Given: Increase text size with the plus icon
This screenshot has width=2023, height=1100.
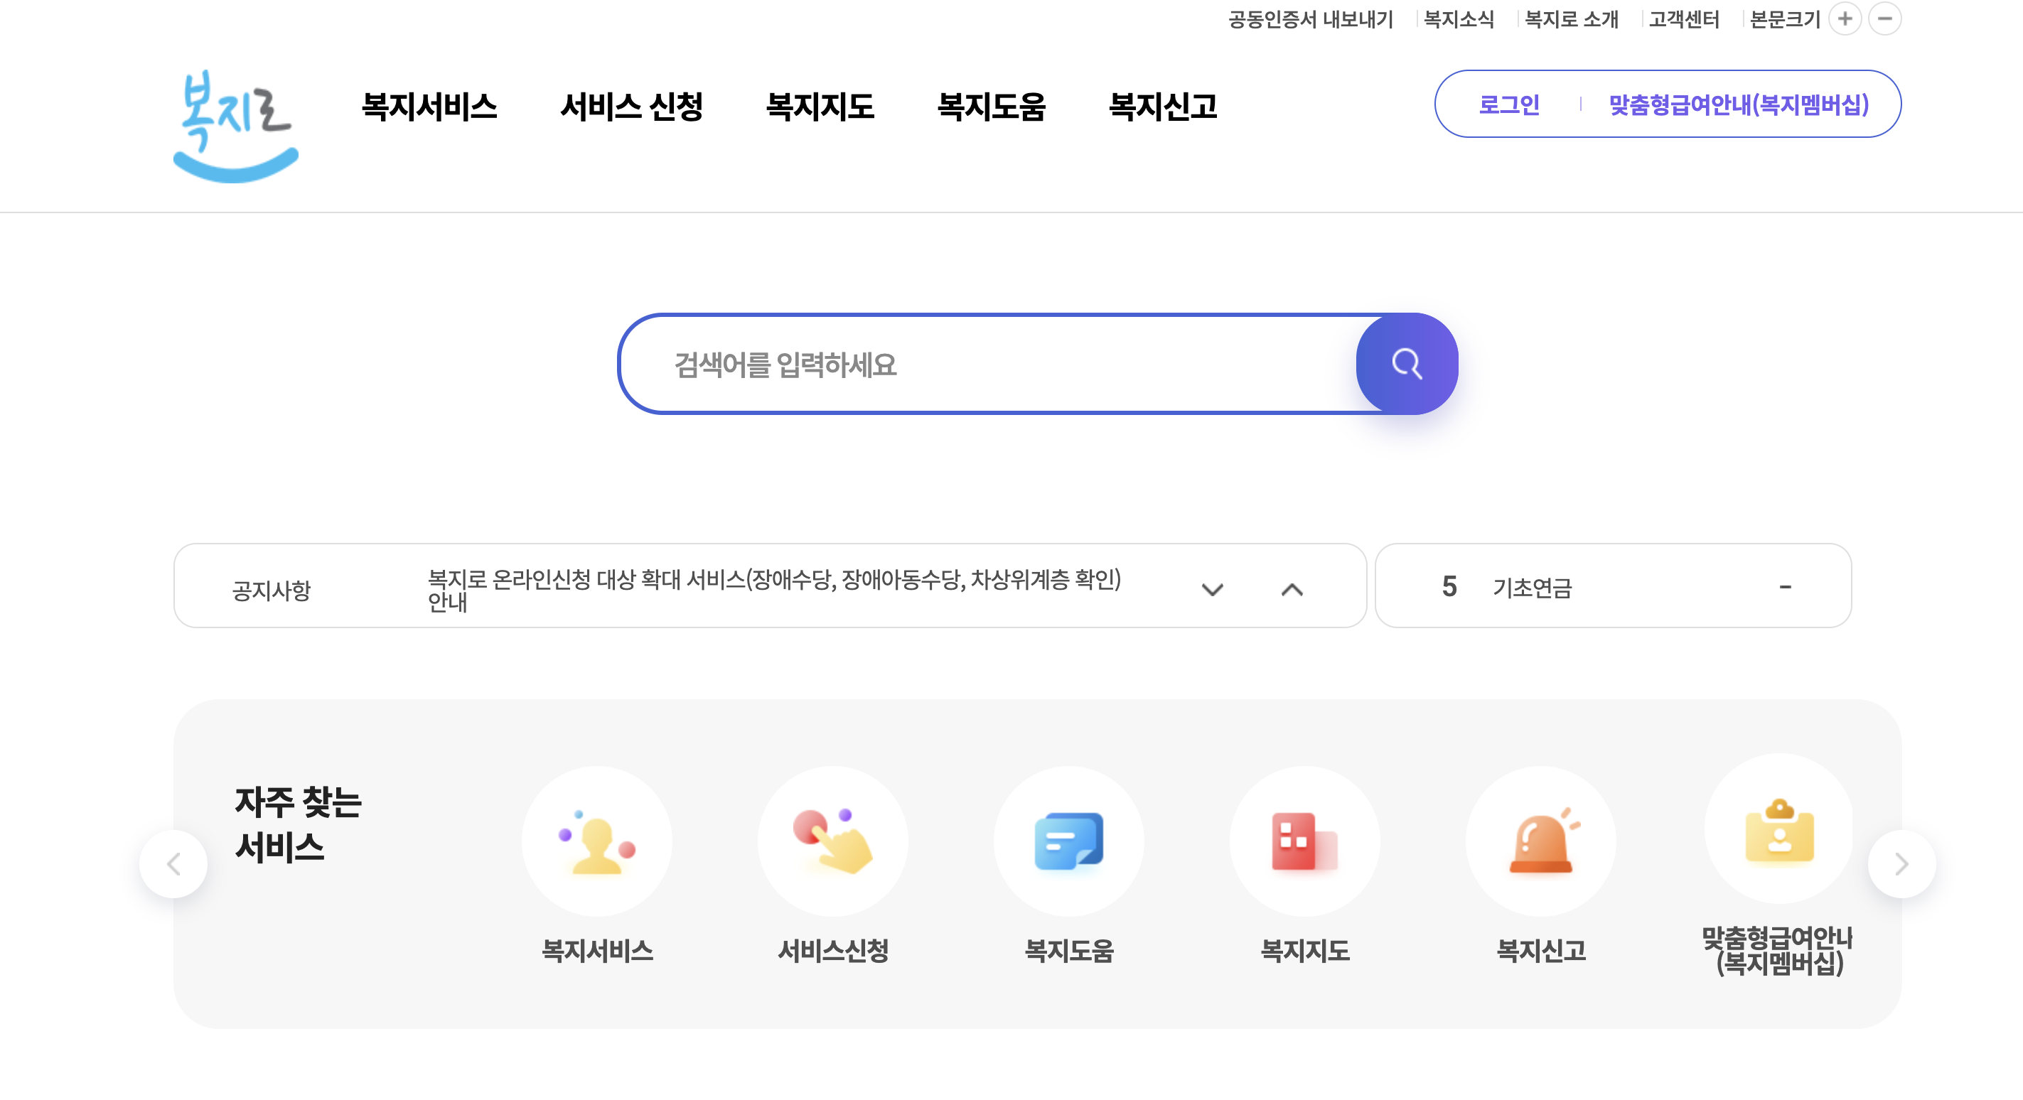Looking at the screenshot, I should [1845, 18].
